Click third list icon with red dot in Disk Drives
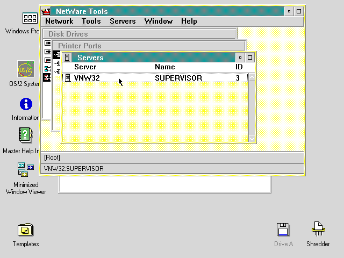Image resolution: width=344 pixels, height=258 pixels. pyautogui.click(x=47, y=60)
